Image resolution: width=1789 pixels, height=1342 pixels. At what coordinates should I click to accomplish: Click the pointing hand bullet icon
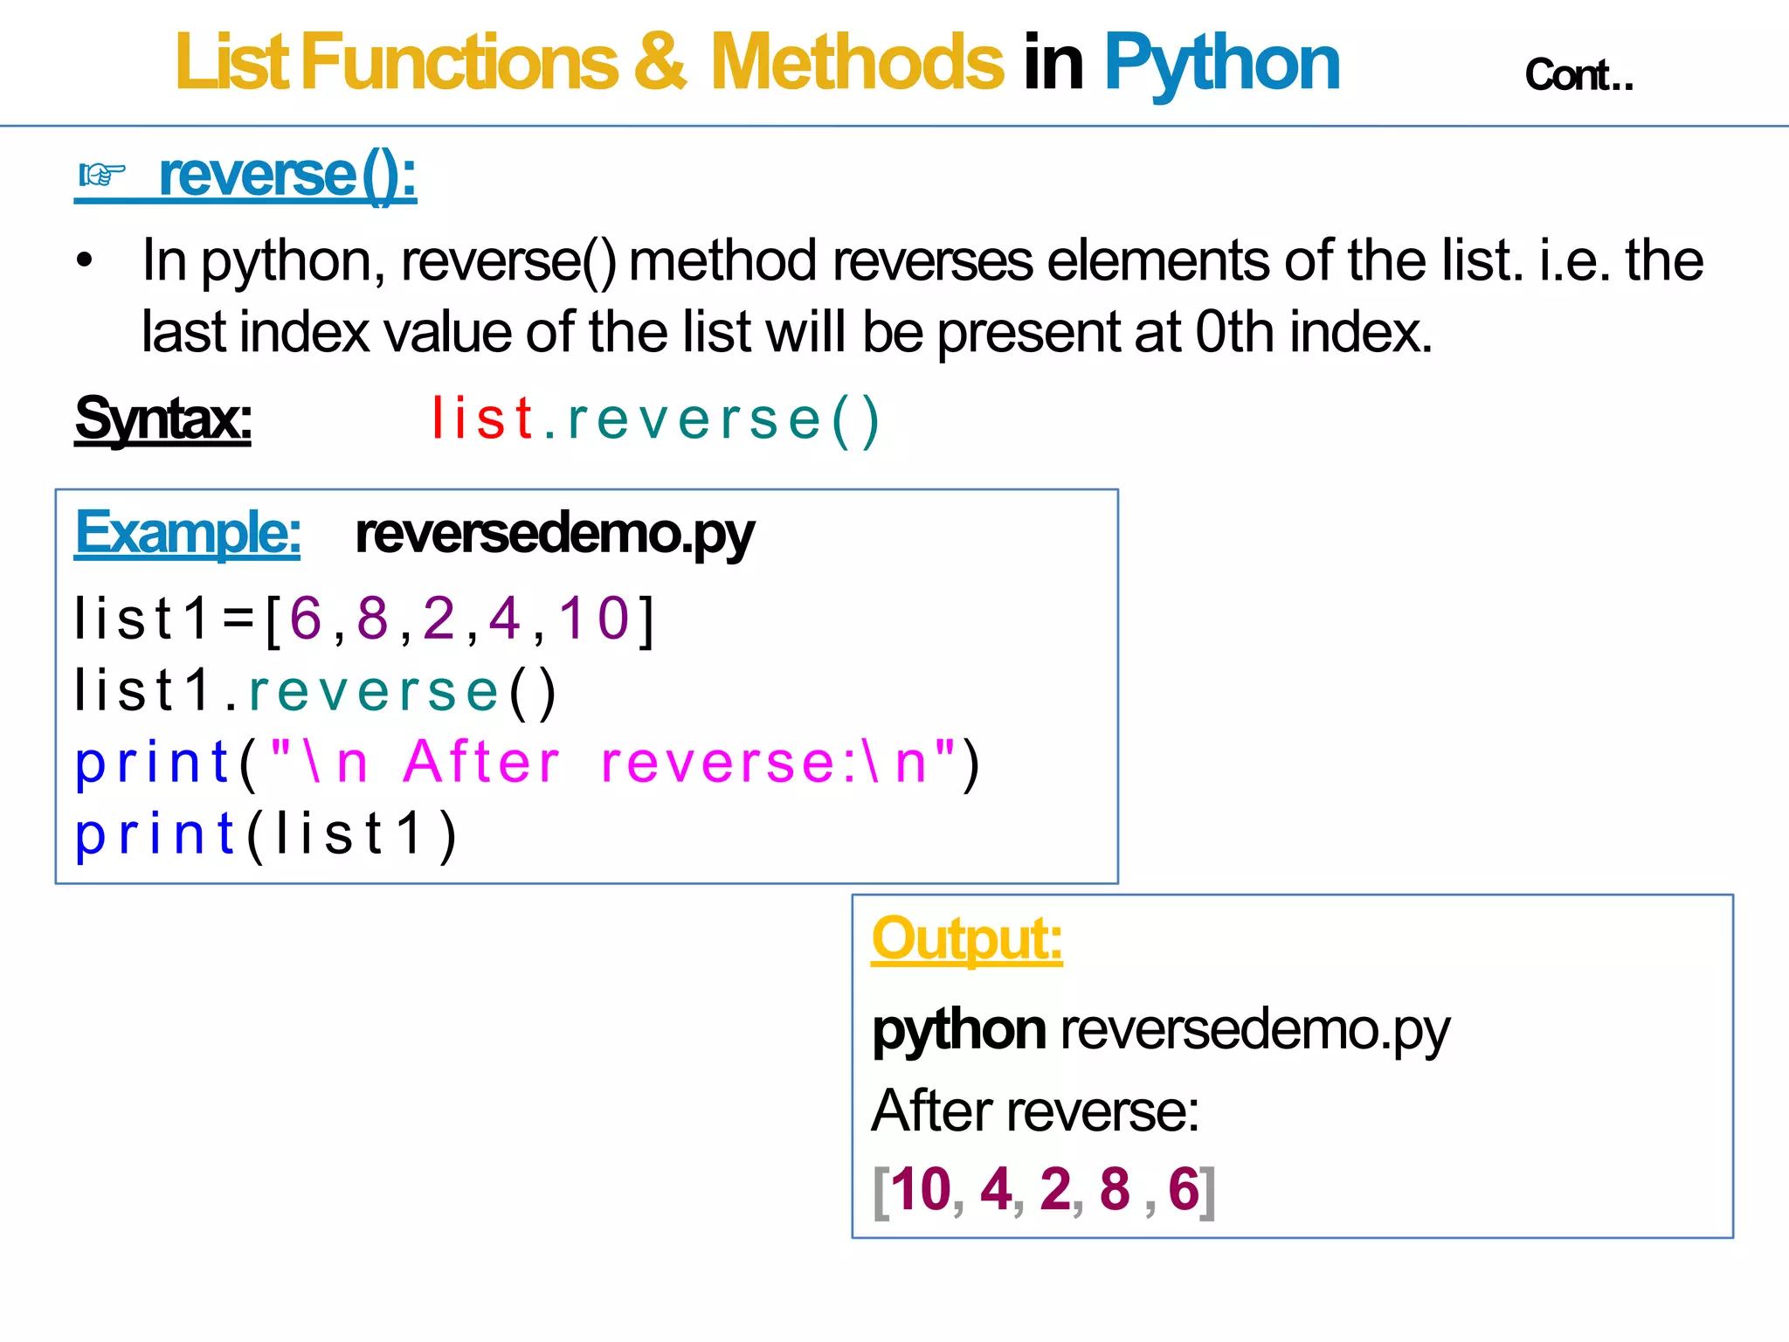[x=102, y=176]
